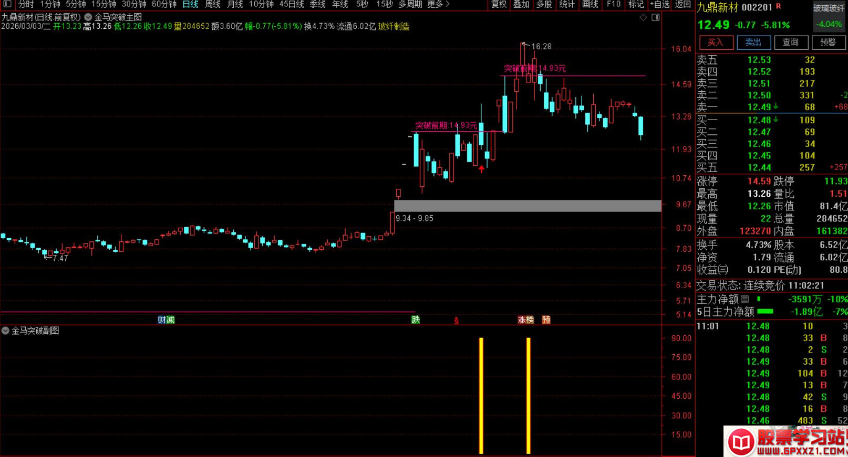The image size is (848, 457).
Task: Expand the 金马突破副图 indicator dropdown
Action: click(x=6, y=331)
